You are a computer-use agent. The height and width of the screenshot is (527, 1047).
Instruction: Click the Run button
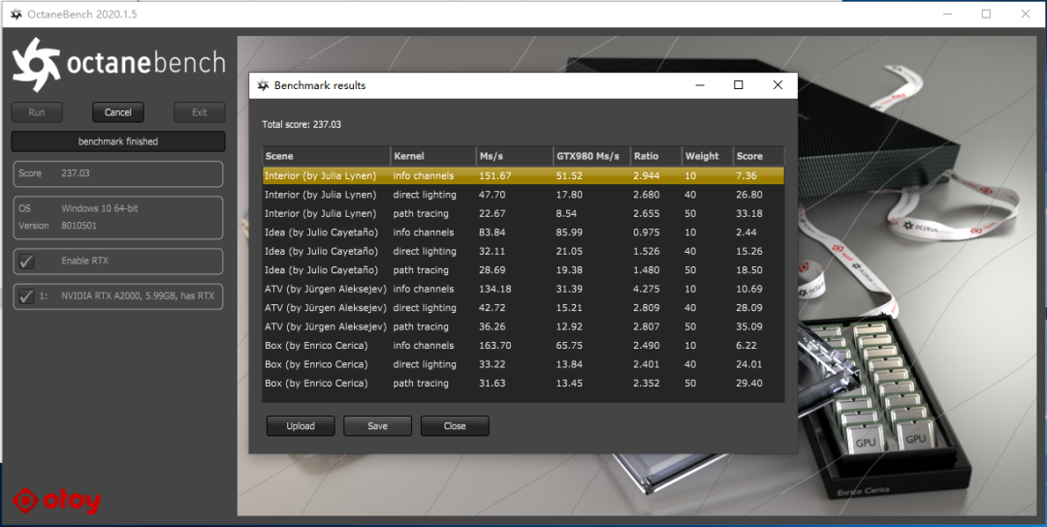37,112
